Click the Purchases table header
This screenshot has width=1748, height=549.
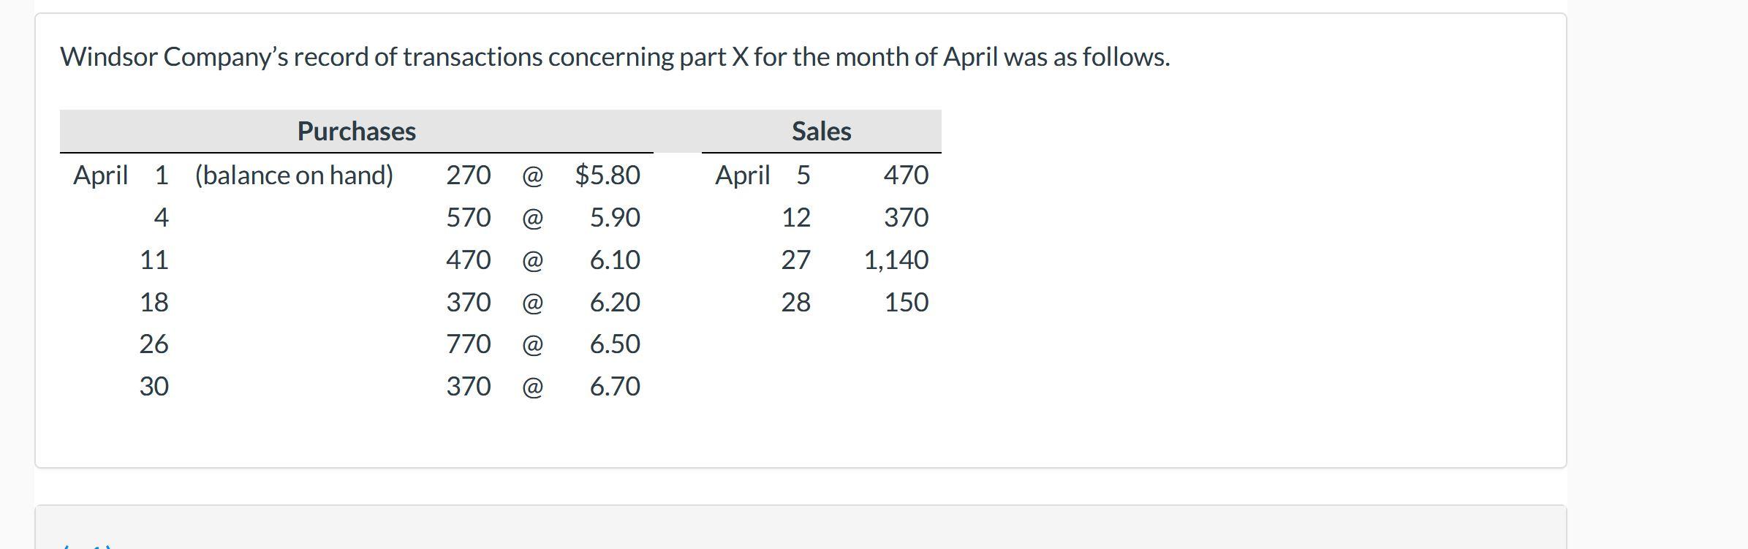click(x=356, y=132)
